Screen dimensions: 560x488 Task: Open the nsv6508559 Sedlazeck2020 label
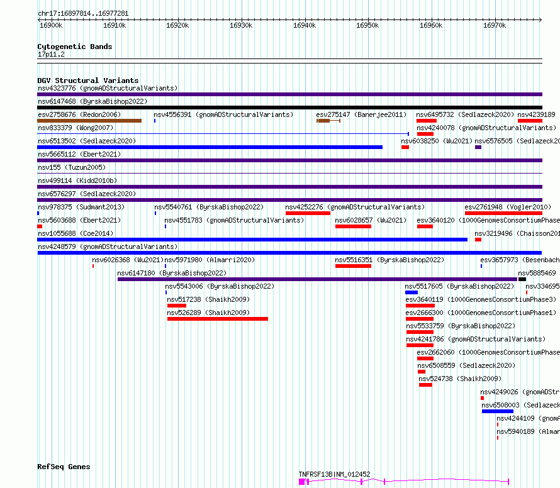pos(466,365)
